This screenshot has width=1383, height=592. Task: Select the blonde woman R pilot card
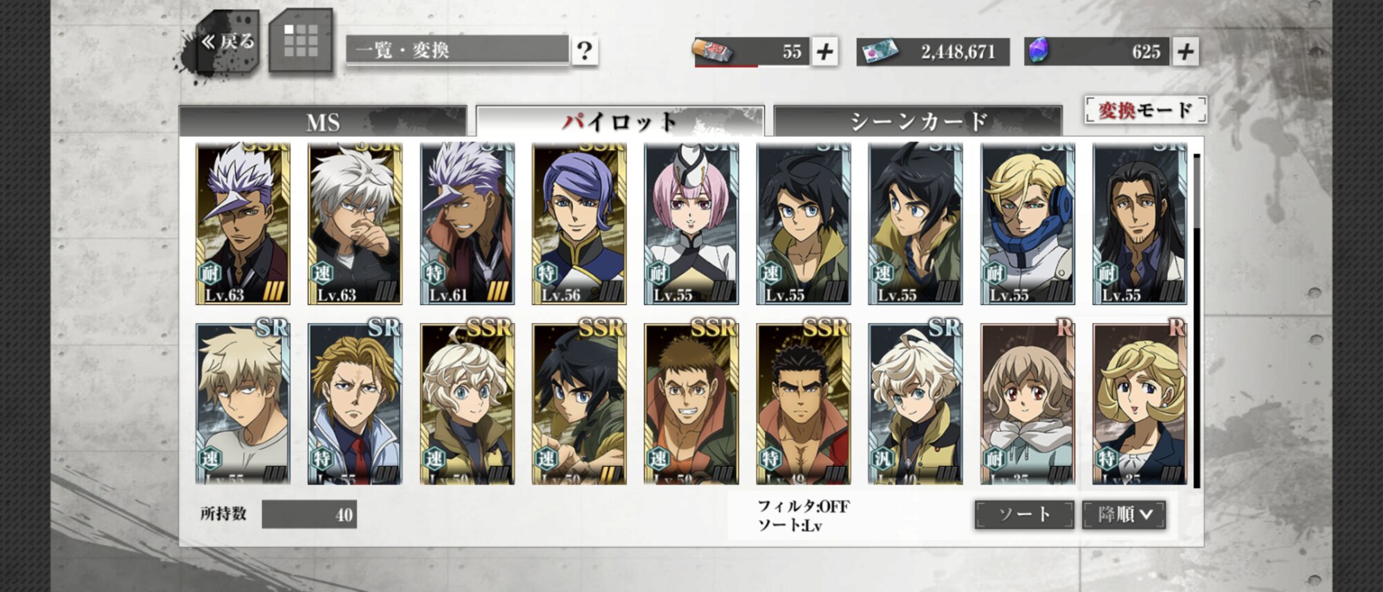pos(1139,403)
